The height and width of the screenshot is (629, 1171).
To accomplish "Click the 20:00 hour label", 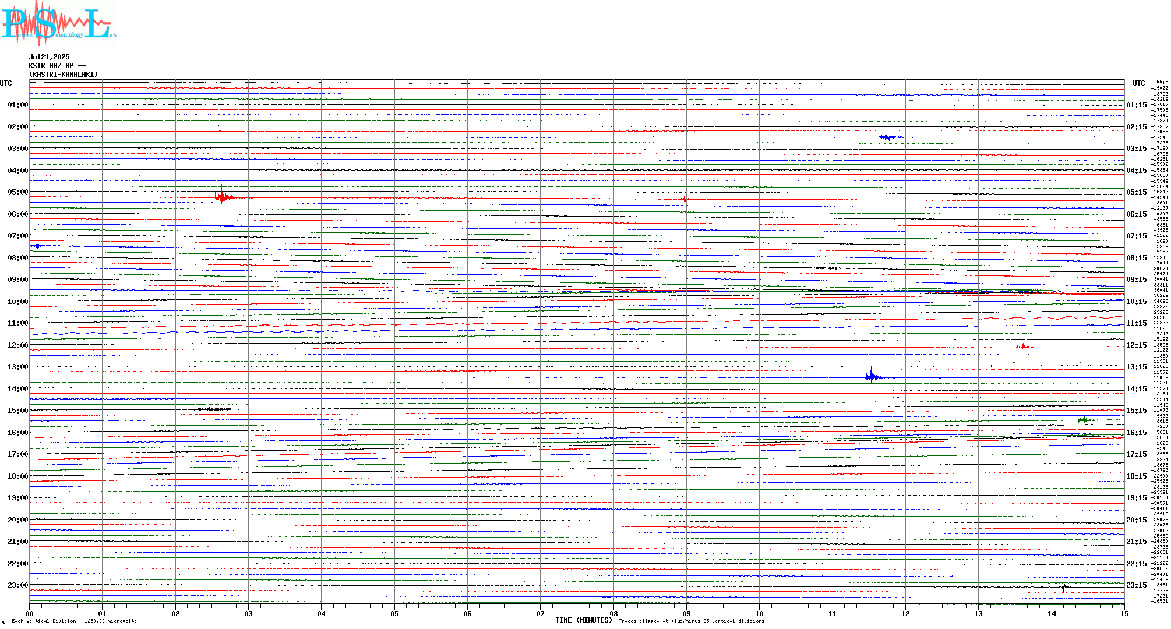I will (18, 520).
